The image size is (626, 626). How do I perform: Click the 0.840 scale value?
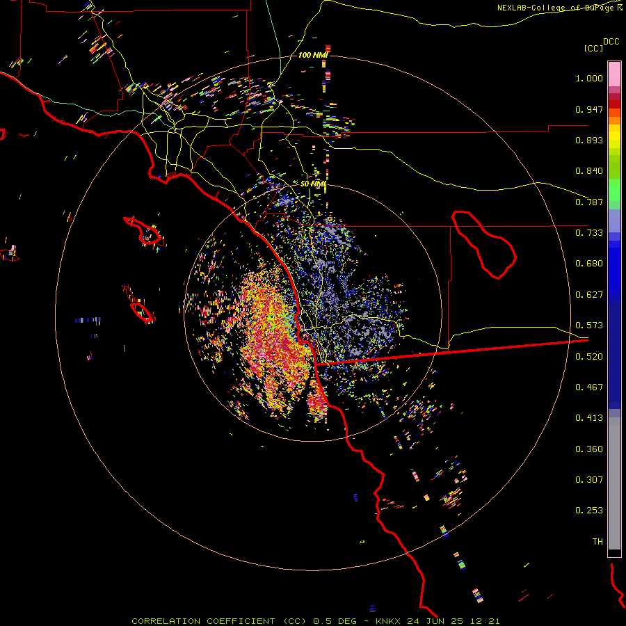tap(589, 171)
